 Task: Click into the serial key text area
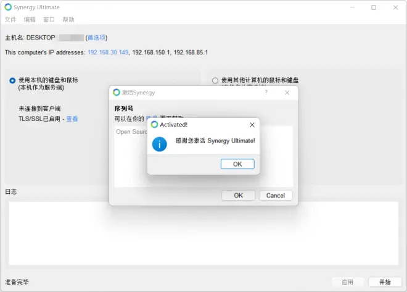pyautogui.click(x=203, y=156)
